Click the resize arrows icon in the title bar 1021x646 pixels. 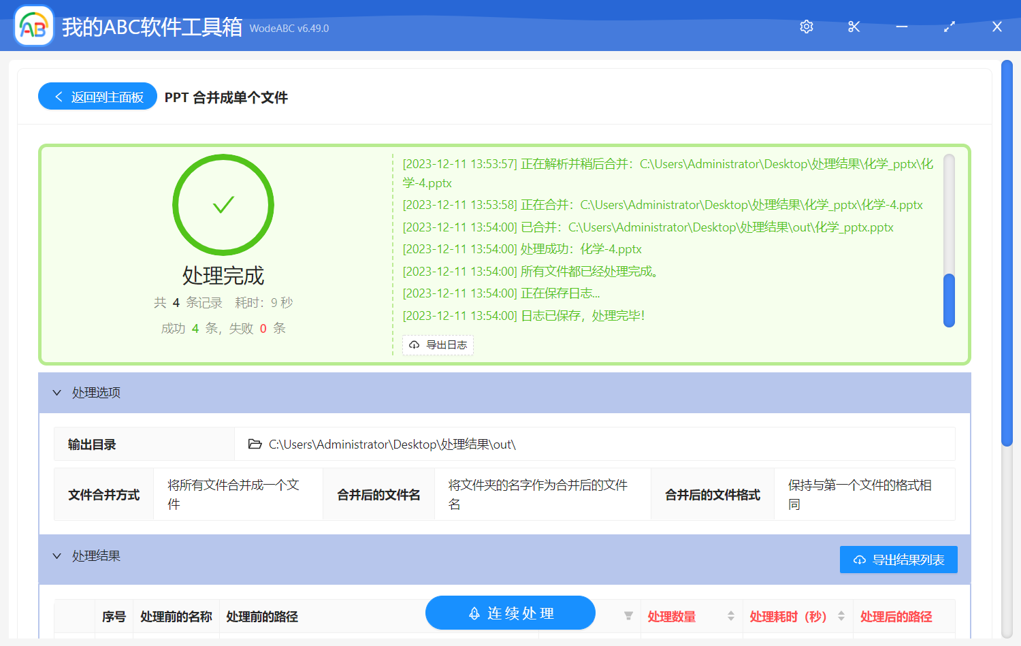click(949, 27)
